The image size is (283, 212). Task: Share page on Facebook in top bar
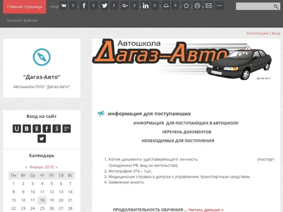click(x=84, y=6)
